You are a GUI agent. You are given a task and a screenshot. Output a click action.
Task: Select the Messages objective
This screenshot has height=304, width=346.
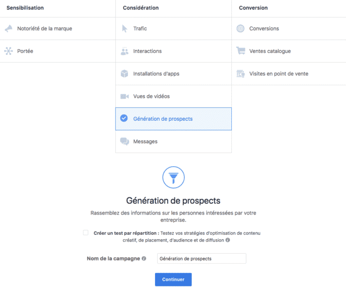(146, 142)
